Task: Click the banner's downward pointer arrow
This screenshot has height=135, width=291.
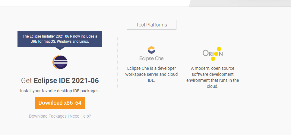Action: pyautogui.click(x=60, y=48)
